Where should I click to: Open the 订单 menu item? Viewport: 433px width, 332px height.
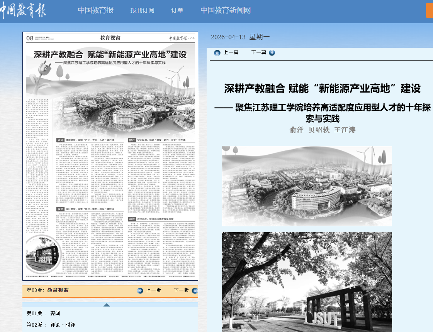(x=177, y=10)
